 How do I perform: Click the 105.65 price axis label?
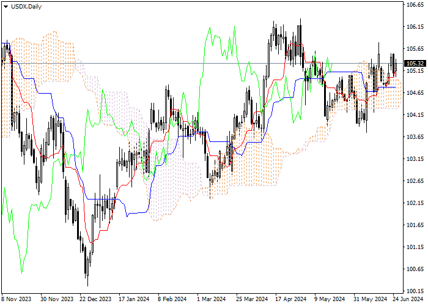(415, 49)
